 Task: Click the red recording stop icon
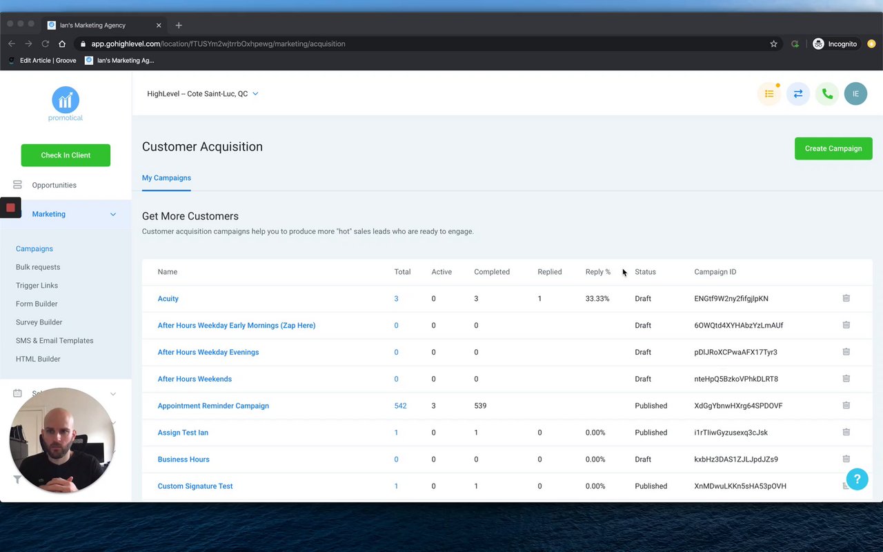10,207
